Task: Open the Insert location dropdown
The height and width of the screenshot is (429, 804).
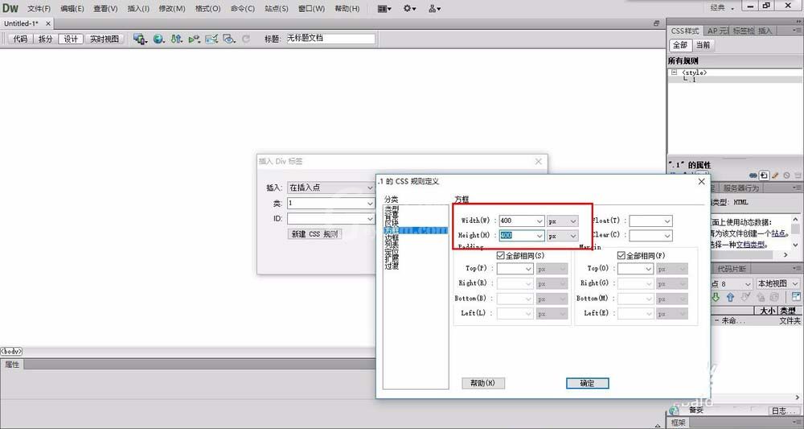Action: click(x=330, y=188)
